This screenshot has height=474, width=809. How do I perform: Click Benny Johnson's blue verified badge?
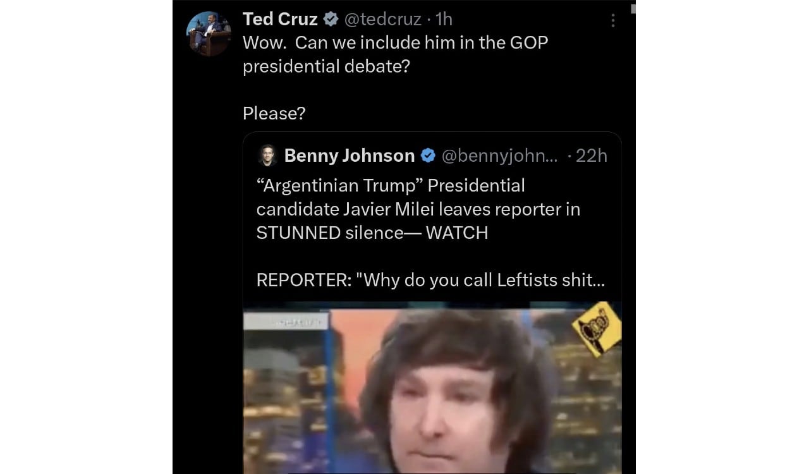[x=428, y=155]
